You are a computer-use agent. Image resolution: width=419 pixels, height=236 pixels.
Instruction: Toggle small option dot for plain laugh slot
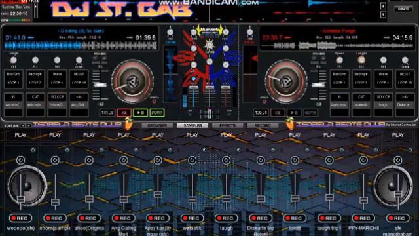coord(238,150)
